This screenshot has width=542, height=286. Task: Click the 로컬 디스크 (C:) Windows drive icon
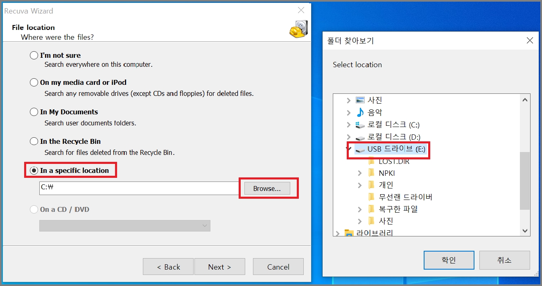(x=360, y=125)
